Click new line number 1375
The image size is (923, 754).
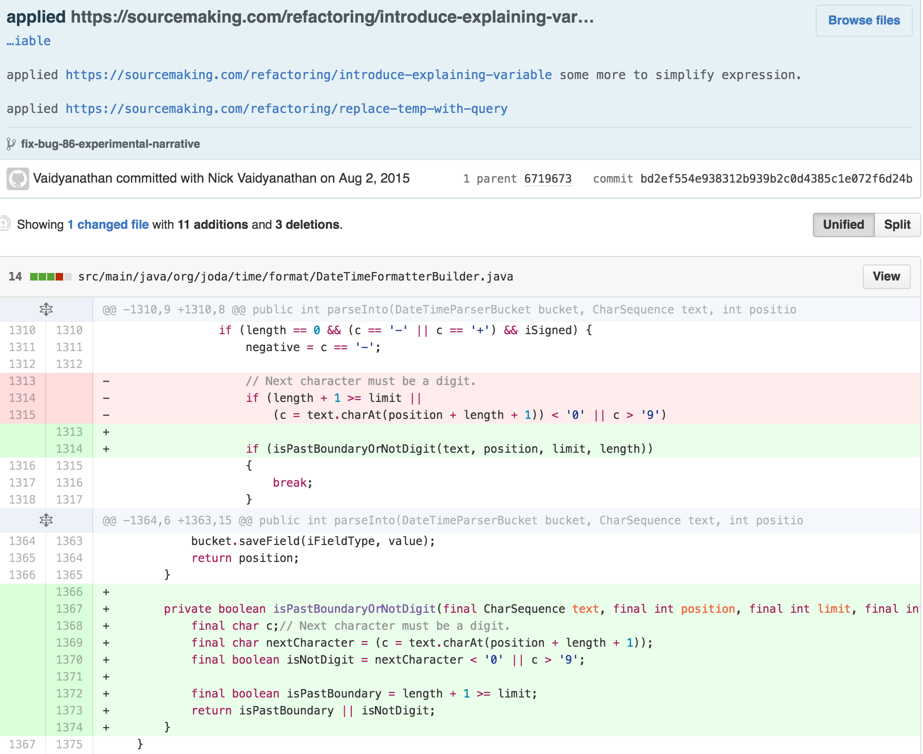[x=69, y=744]
